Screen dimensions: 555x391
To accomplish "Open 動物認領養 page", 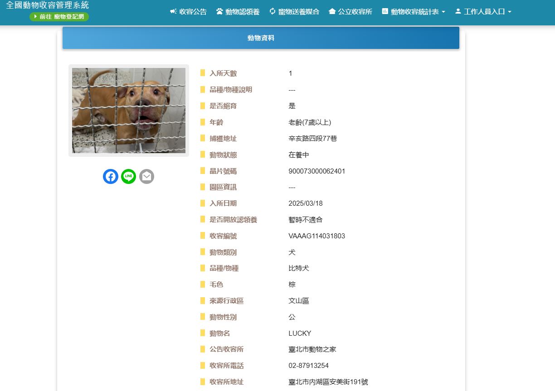I will [238, 11].
